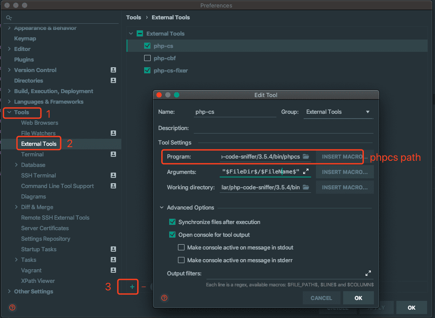The height and width of the screenshot is (318, 435).
Task: Click the project icon beside Tasks
Action: pos(113,260)
